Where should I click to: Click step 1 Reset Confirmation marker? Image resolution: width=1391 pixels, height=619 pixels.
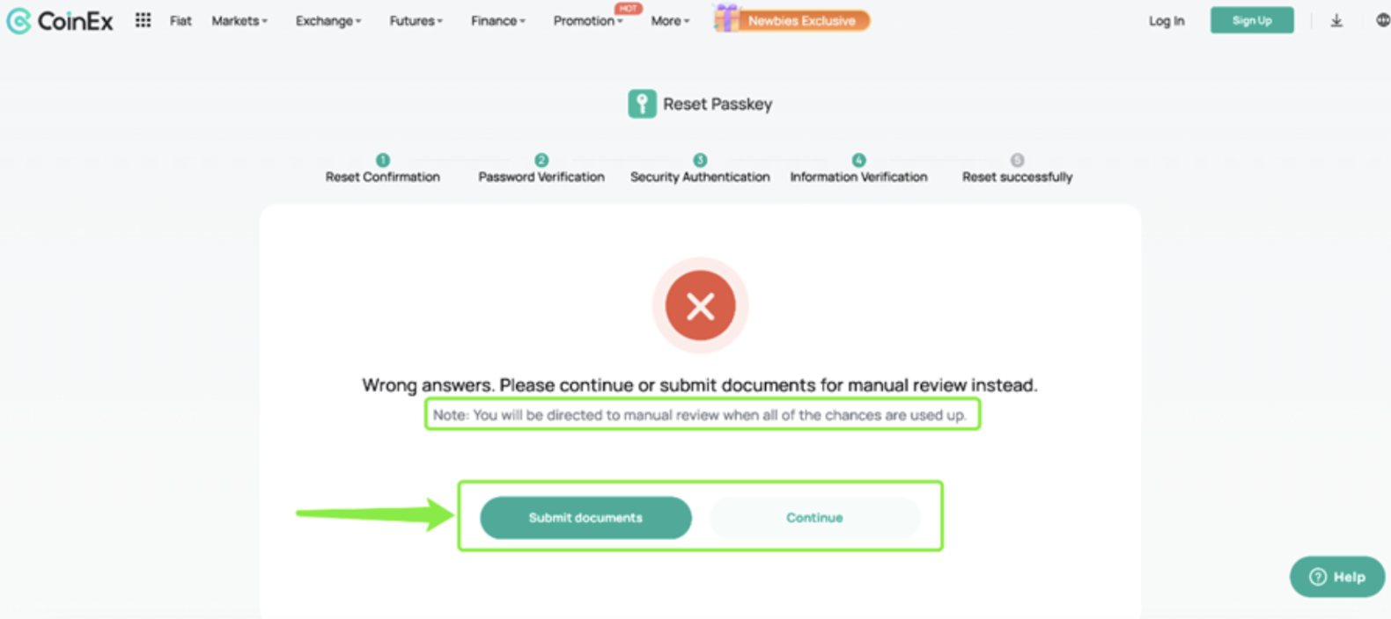click(382, 160)
